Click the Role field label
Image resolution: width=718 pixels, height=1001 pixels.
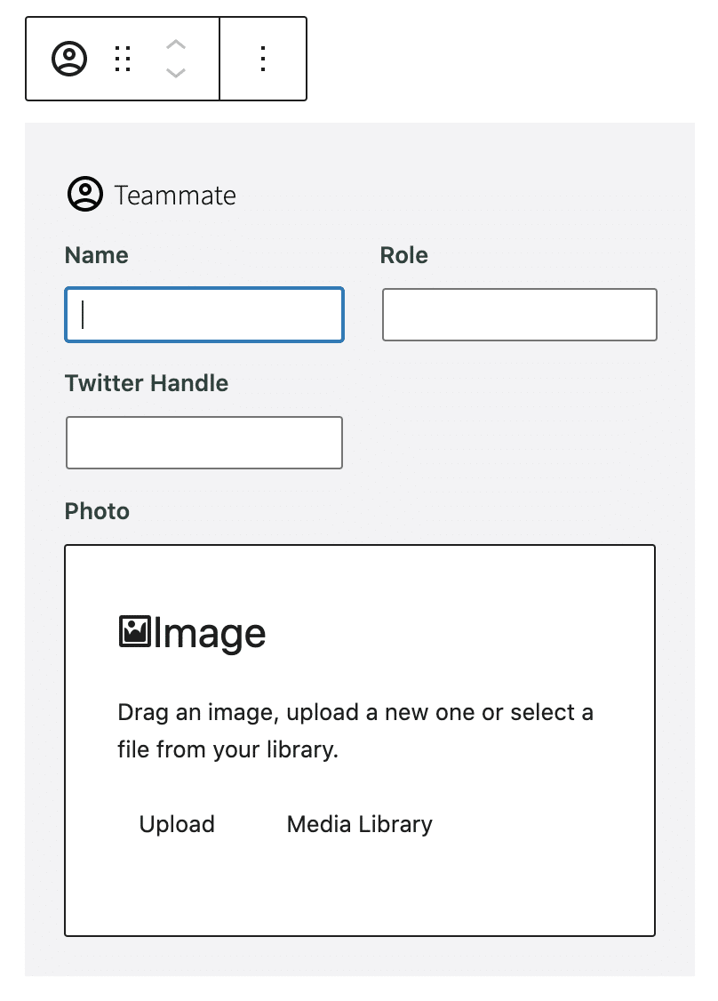(x=404, y=255)
